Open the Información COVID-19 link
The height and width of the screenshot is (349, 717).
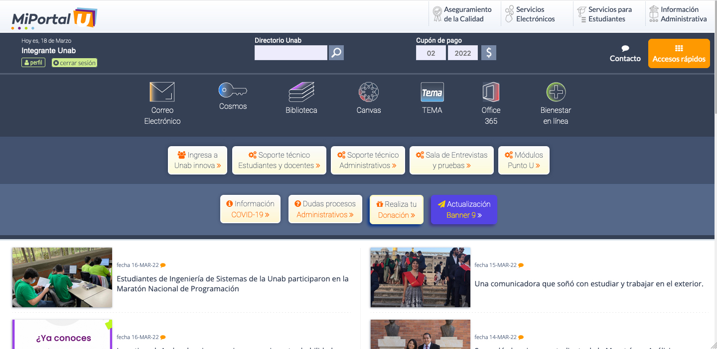(250, 209)
